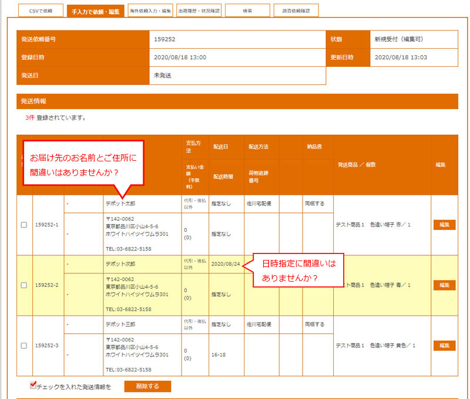Screen dimensions: 470x399
Task: Select the checkbox for shipment 159252-3
Action: (x=24, y=346)
